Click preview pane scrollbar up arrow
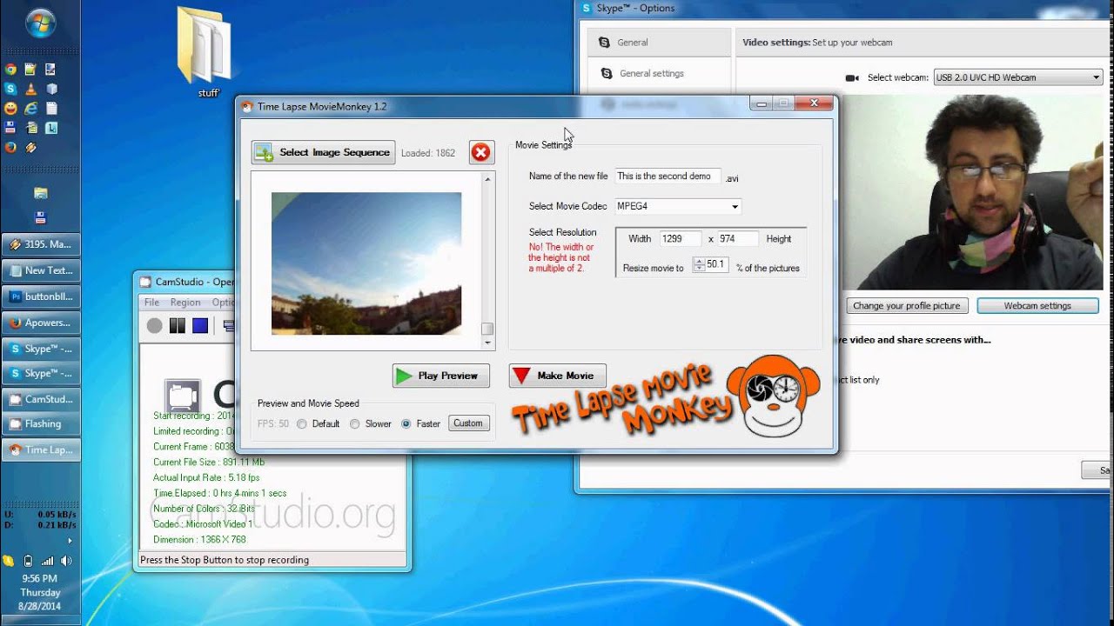This screenshot has height=626, width=1114. point(487,179)
